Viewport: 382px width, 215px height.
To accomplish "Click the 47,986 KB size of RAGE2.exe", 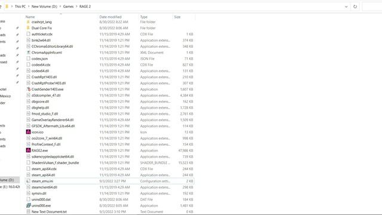I will 186,150.
